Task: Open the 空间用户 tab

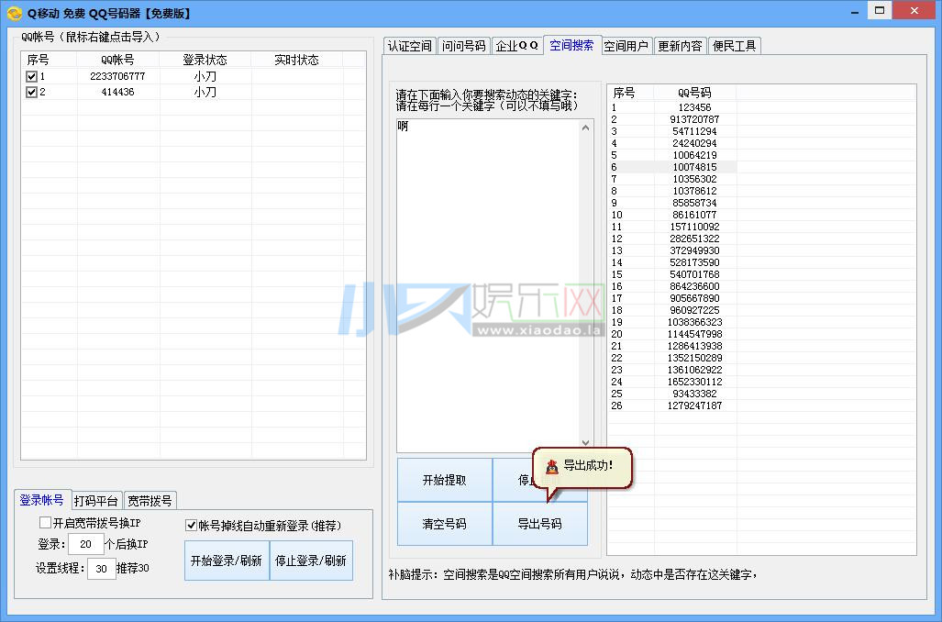Action: [x=626, y=46]
